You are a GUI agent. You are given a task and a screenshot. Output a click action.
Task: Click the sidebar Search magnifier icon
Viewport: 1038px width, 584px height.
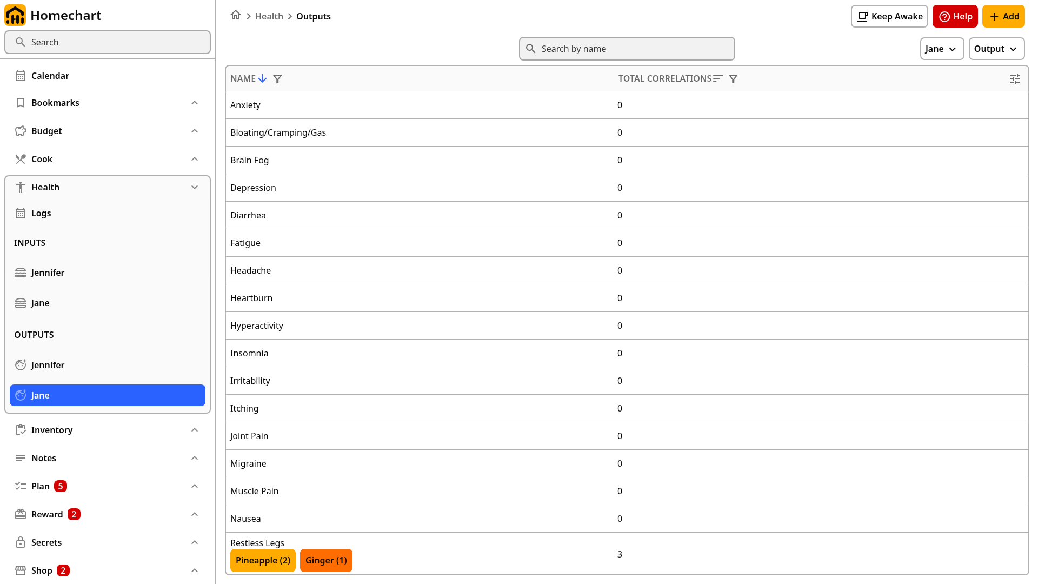click(x=21, y=42)
